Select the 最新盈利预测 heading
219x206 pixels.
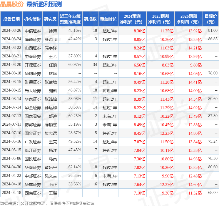(x=44, y=4)
